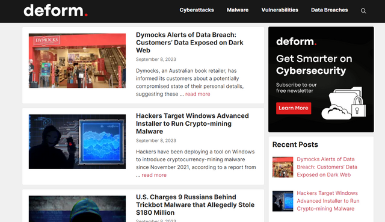Open the Cyberattacks menu item
385x222 pixels.
197,10
